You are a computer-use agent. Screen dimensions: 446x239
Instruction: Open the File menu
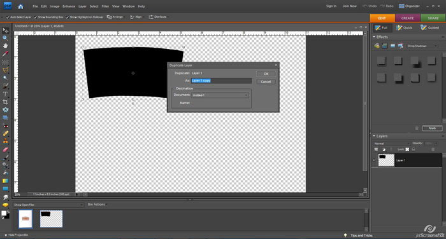35,6
